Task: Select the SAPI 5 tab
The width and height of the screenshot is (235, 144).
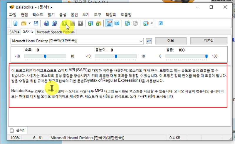Action: 28,32
